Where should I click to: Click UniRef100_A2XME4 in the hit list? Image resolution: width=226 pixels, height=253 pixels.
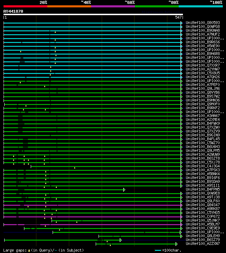coord(203,119)
